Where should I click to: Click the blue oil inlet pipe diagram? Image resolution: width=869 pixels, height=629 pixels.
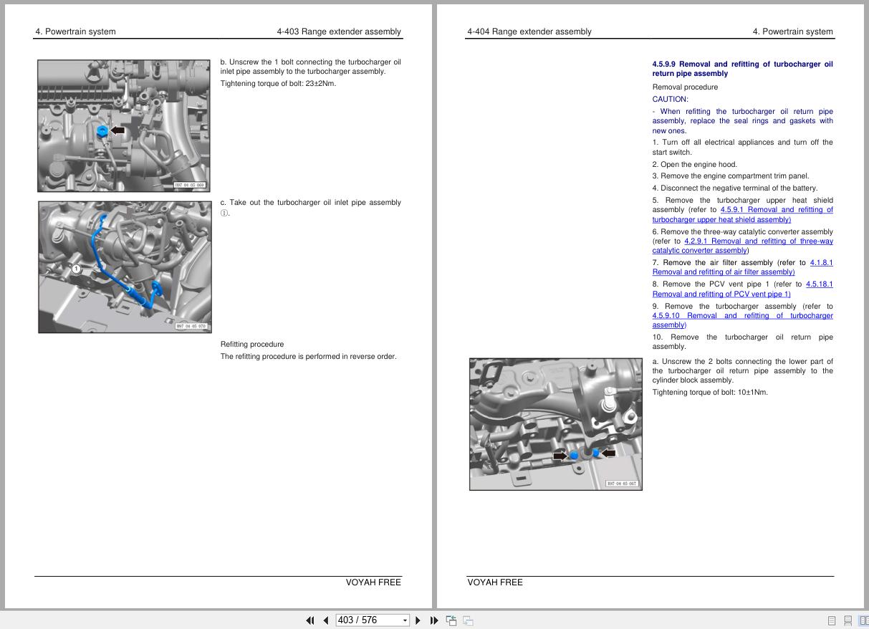coord(125,267)
